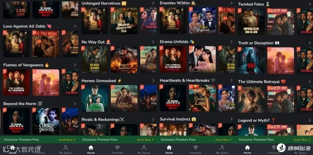Viewport: 313px width, 155px height.
Task: Switch to Premium tab in third panel
Action: [196, 150]
